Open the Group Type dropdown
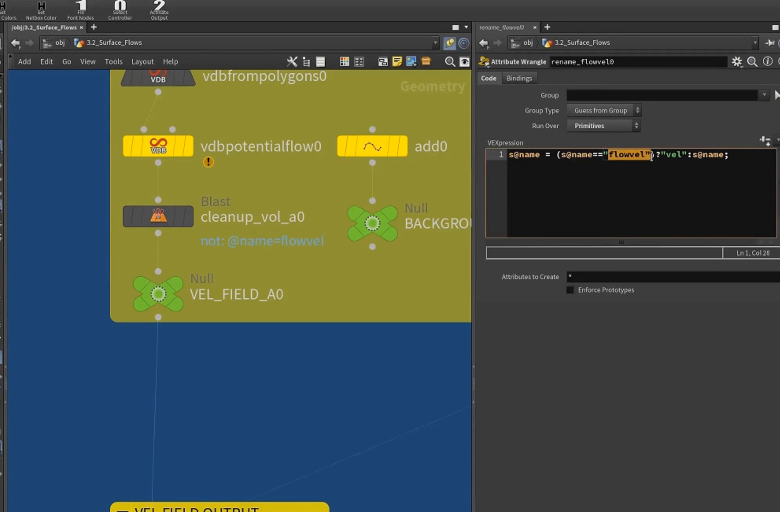 point(603,111)
